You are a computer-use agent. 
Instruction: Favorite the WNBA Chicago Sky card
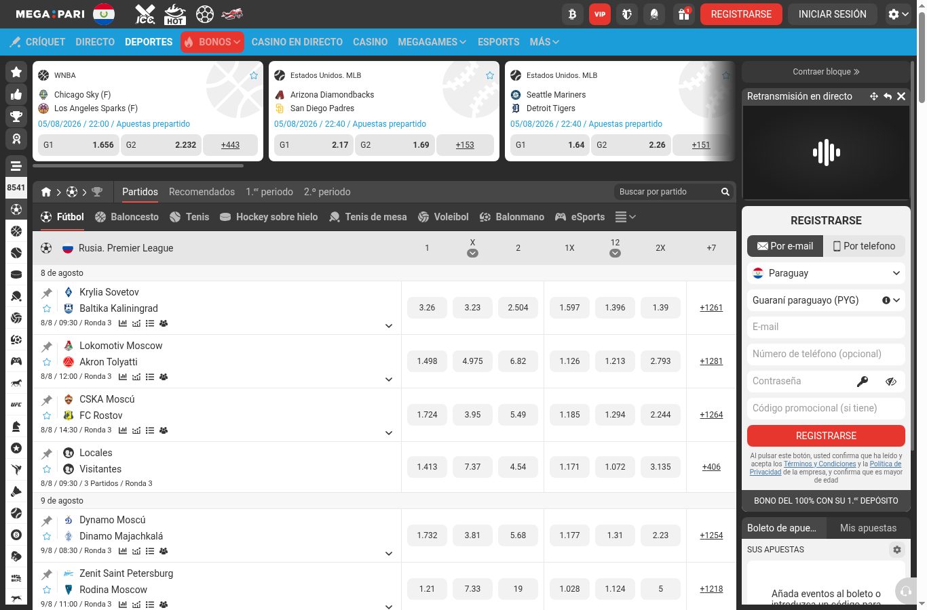[254, 75]
